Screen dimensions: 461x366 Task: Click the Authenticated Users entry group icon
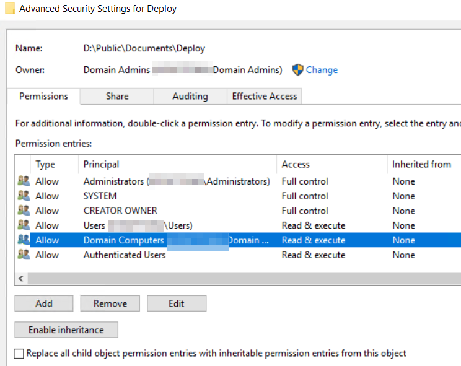[24, 255]
